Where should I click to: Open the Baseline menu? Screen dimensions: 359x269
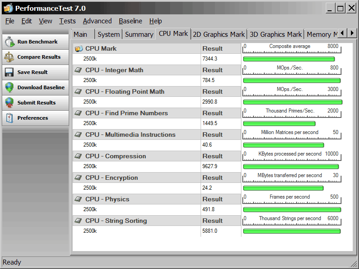(130, 21)
